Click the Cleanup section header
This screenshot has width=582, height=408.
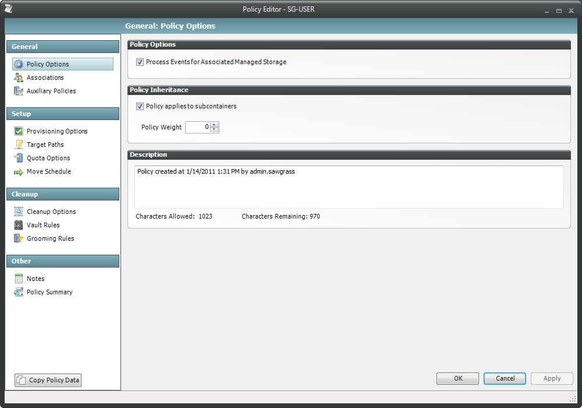click(x=63, y=194)
